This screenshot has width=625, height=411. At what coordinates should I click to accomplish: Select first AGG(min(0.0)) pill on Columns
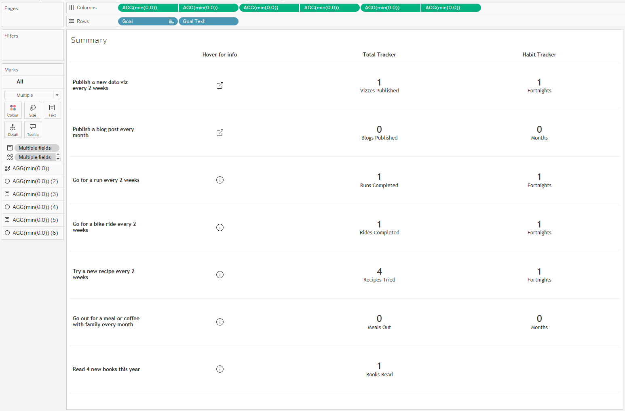coord(148,8)
